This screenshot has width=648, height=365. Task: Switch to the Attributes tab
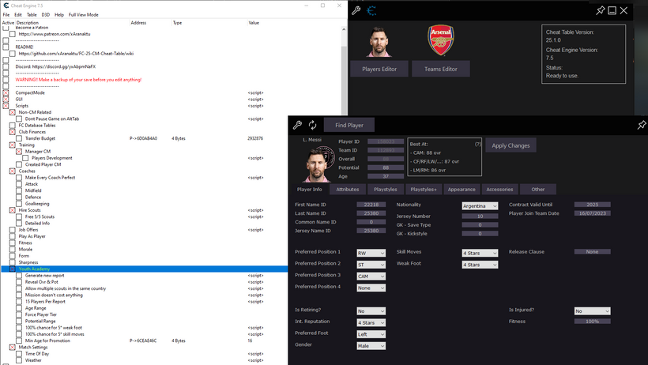347,190
